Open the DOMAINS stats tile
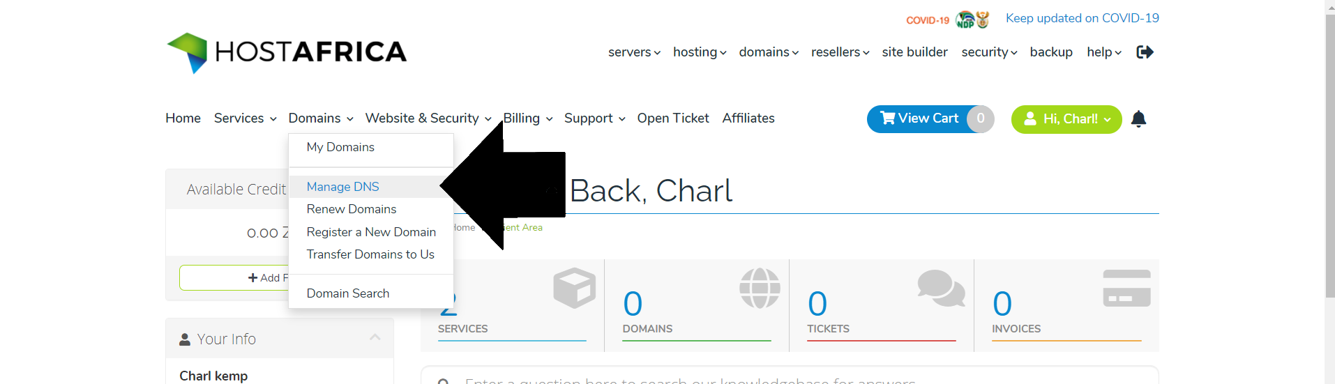This screenshot has height=384, width=1335. [x=697, y=305]
